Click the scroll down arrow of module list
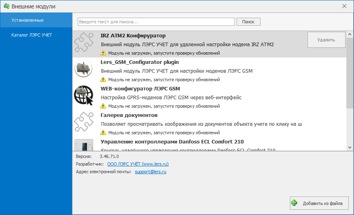This screenshot has height=215, width=354. coord(350,147)
